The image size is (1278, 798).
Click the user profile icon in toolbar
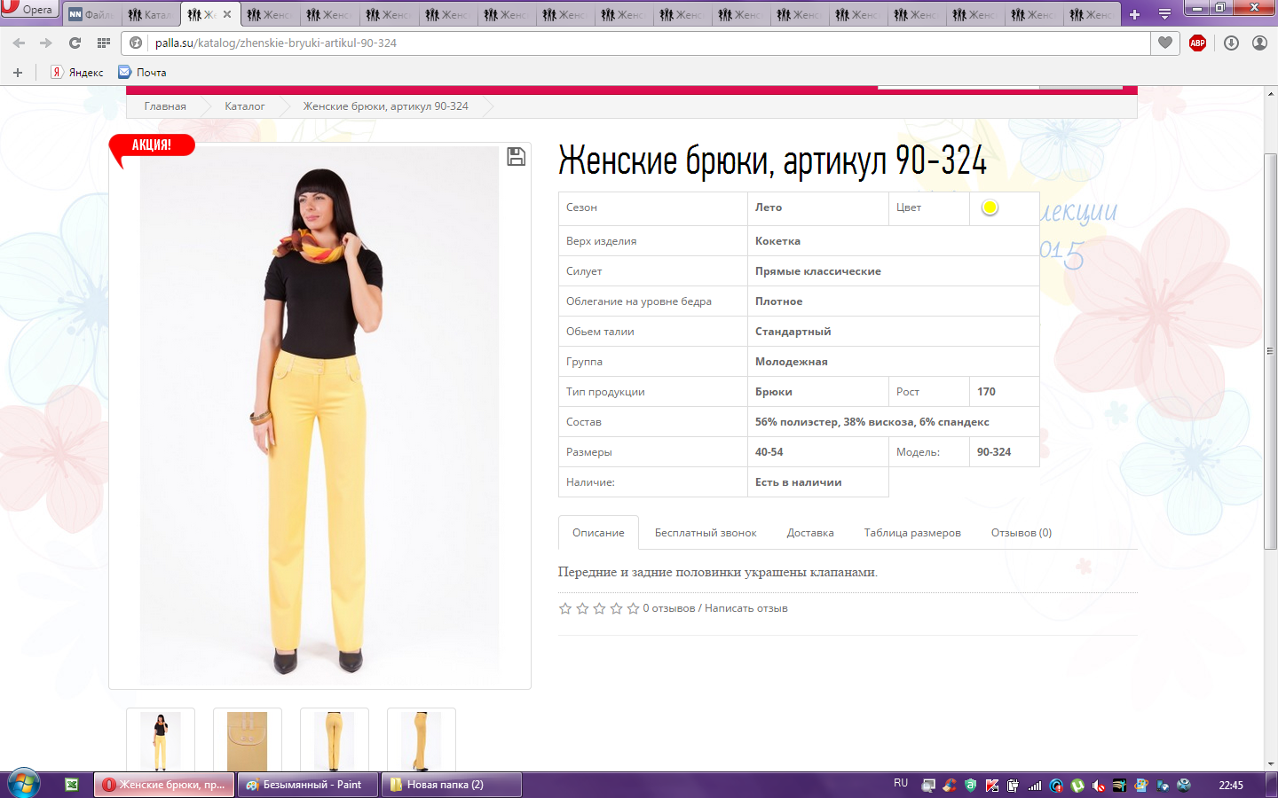[x=1259, y=43]
